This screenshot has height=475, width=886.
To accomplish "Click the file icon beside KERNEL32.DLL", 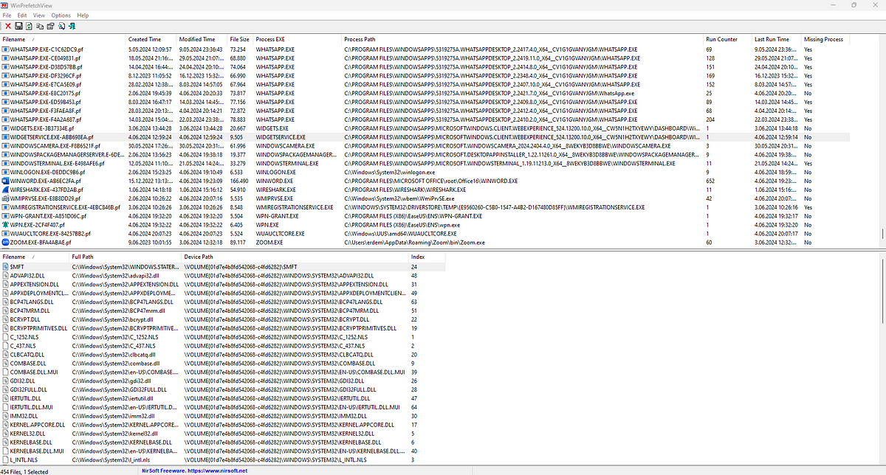I will point(6,434).
